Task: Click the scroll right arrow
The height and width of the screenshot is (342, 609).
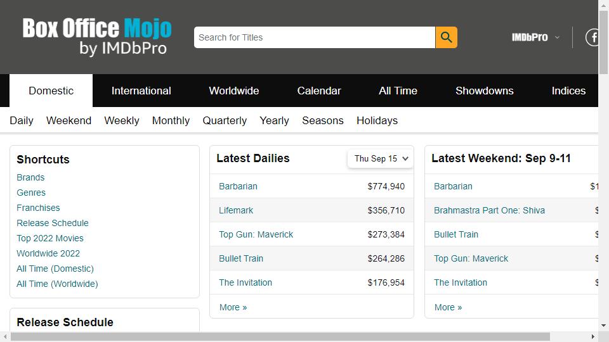Action: pos(593,336)
